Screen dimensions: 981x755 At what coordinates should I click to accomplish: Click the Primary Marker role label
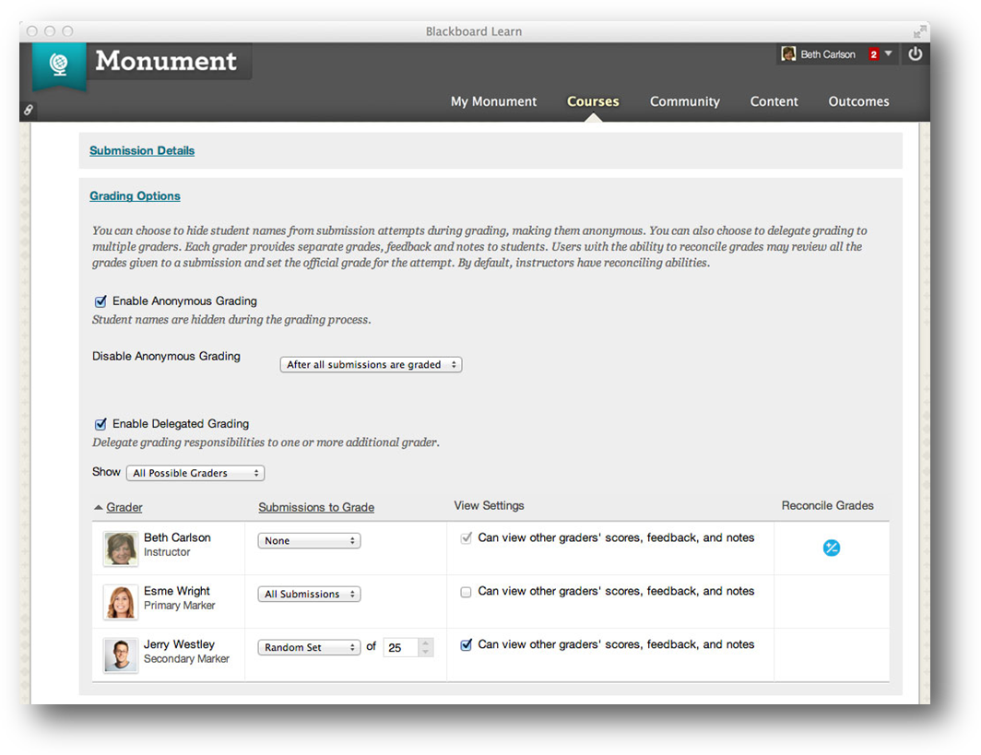[179, 606]
